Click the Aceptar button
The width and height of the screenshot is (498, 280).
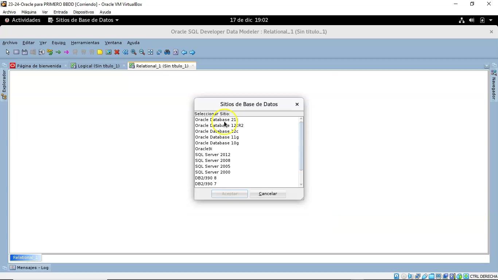[230, 194]
